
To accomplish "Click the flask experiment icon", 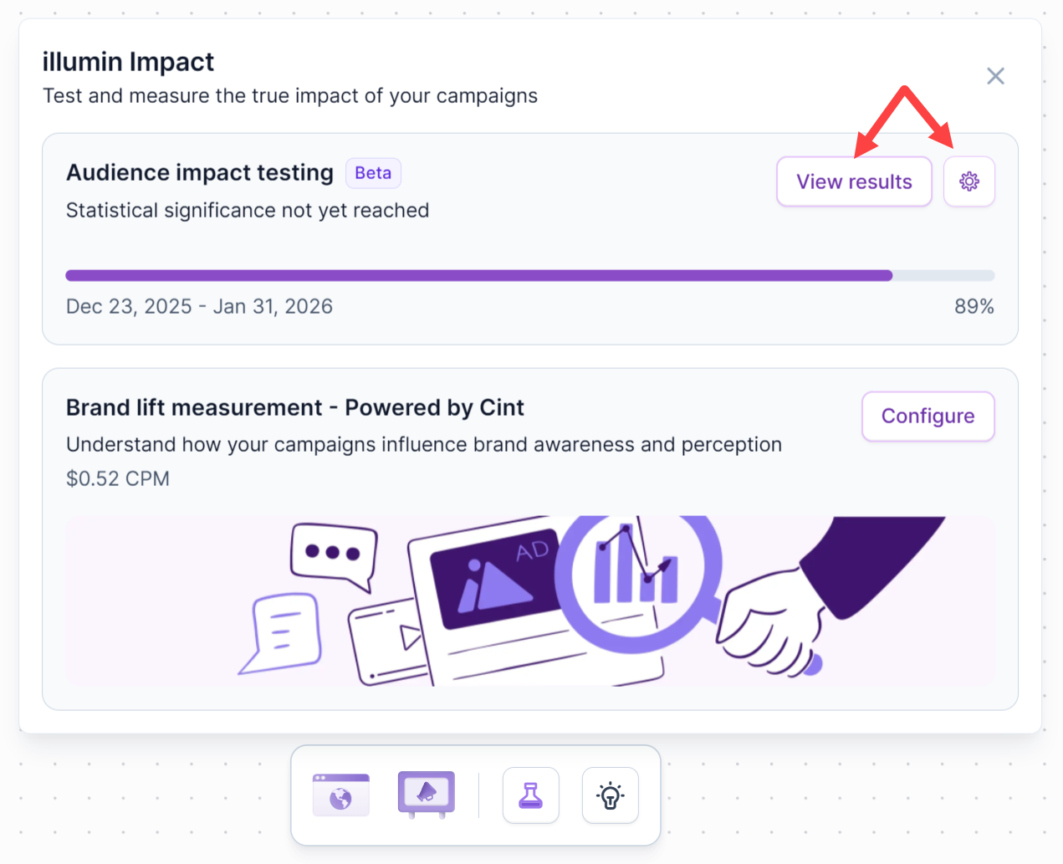I will click(x=530, y=795).
